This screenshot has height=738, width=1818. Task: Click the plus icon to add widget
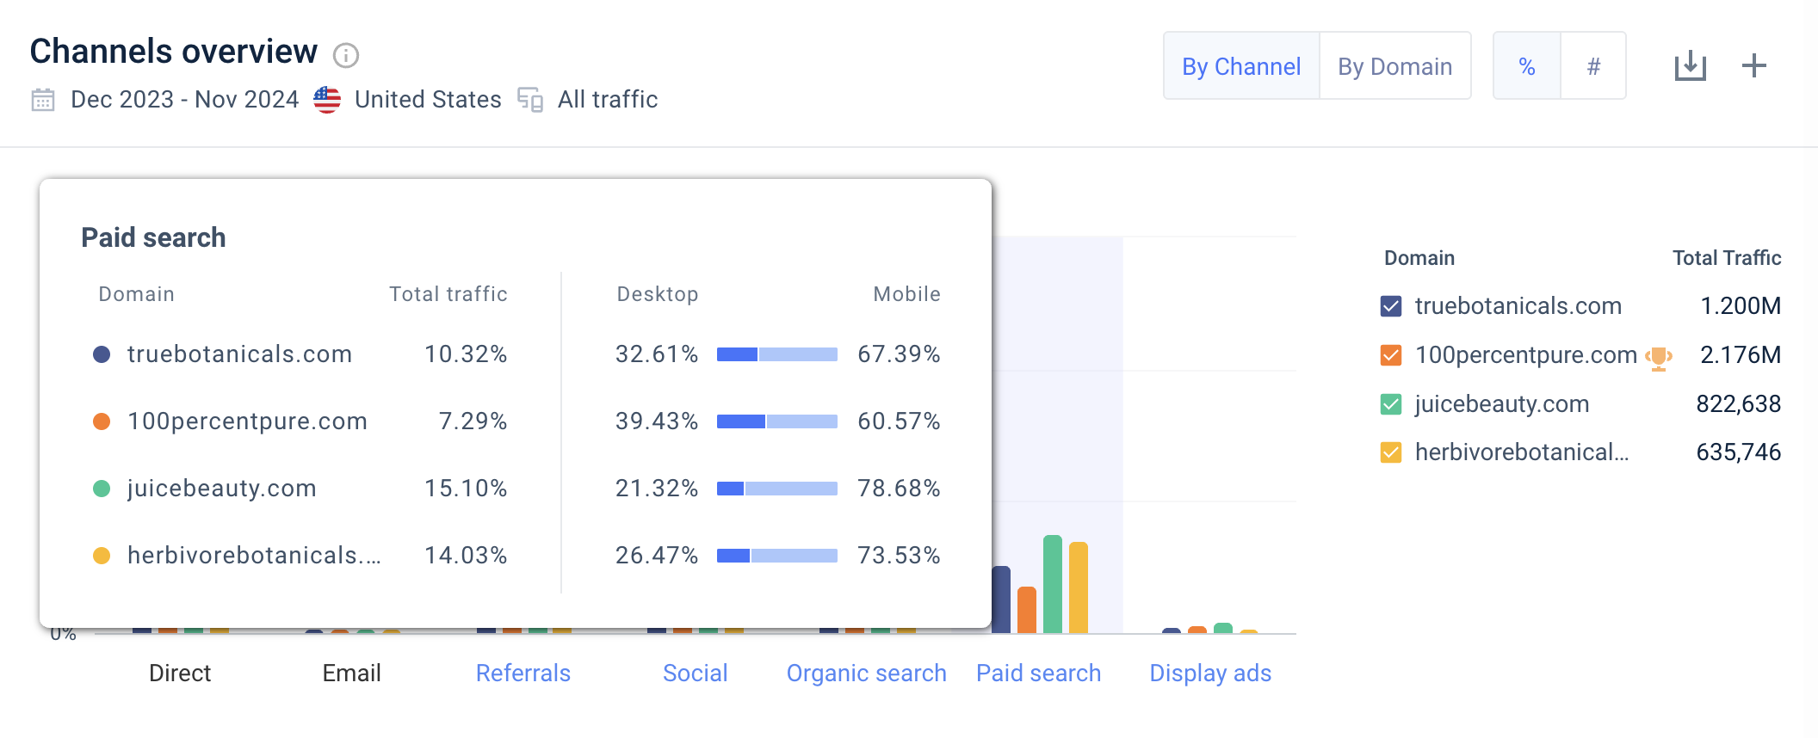pos(1753,66)
